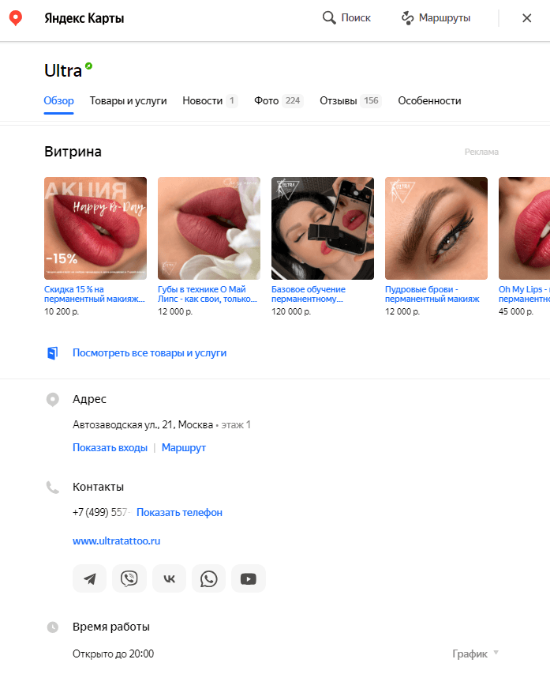Open the Новости tab

(210, 100)
